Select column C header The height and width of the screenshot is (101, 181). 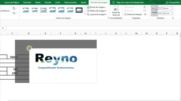pyautogui.click(x=12, y=33)
